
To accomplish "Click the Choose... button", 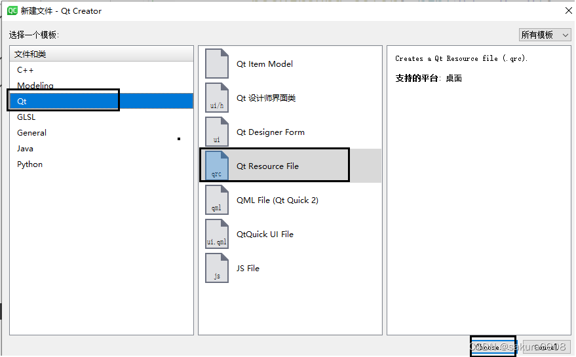I will [x=493, y=347].
